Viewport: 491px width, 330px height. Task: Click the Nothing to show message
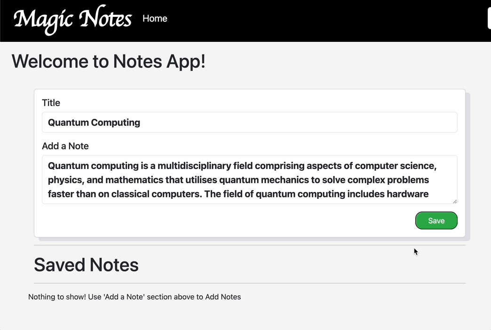pyautogui.click(x=135, y=297)
